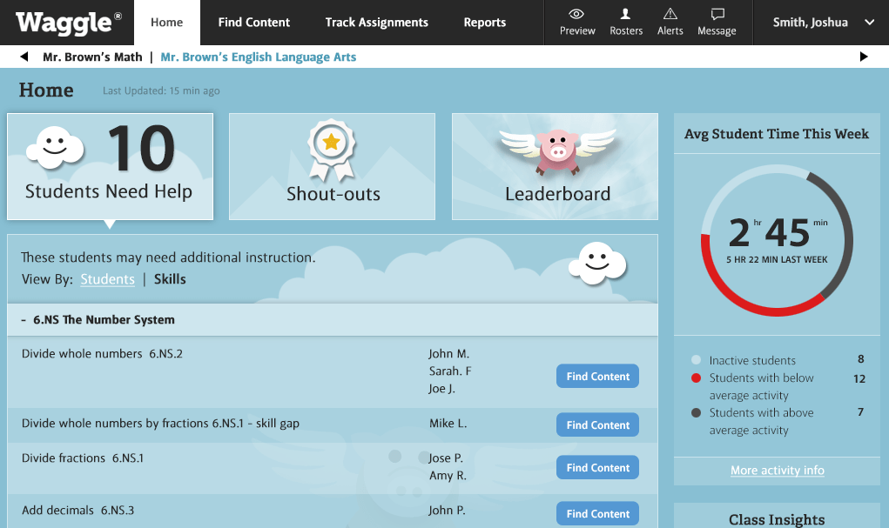
Task: Click the Waggle logo
Action: tap(69, 23)
